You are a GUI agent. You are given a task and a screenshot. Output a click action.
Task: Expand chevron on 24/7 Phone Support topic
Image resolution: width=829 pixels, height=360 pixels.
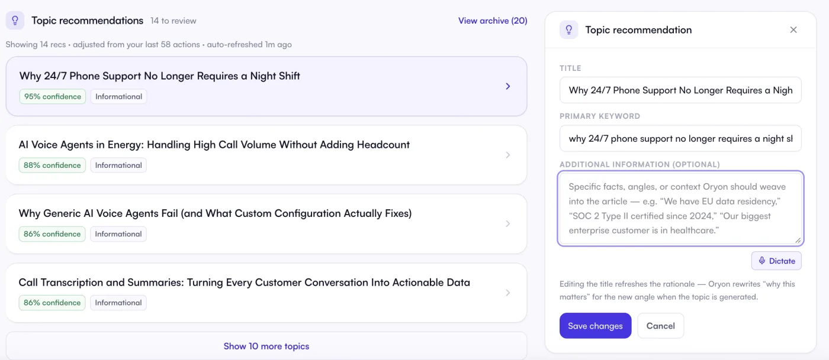point(507,86)
